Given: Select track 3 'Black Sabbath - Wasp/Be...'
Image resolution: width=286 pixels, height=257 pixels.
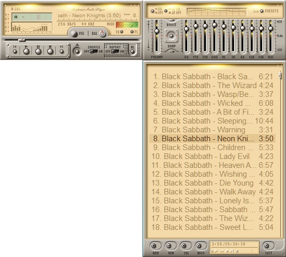Looking at the screenshot, I should [x=213, y=94].
